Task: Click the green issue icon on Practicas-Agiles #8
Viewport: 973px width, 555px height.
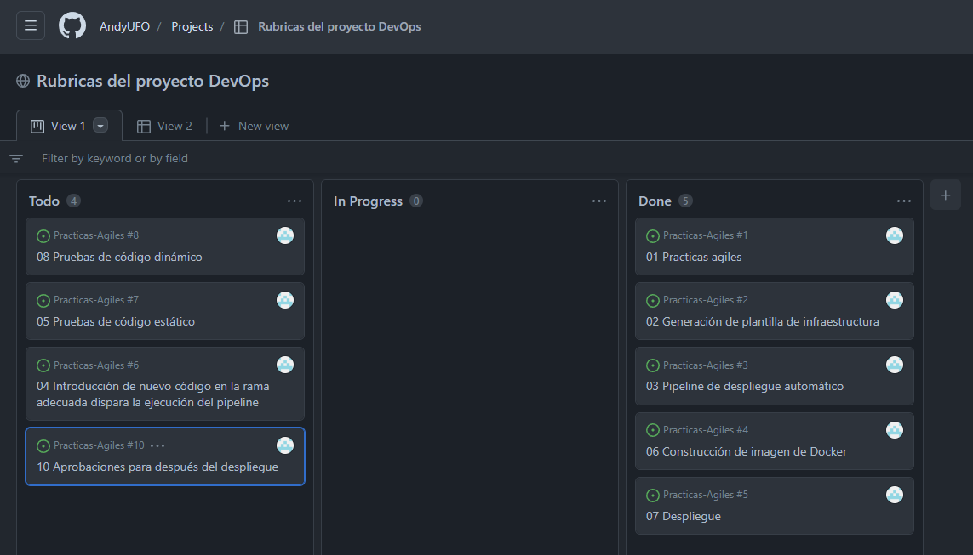Action: pyautogui.click(x=42, y=235)
